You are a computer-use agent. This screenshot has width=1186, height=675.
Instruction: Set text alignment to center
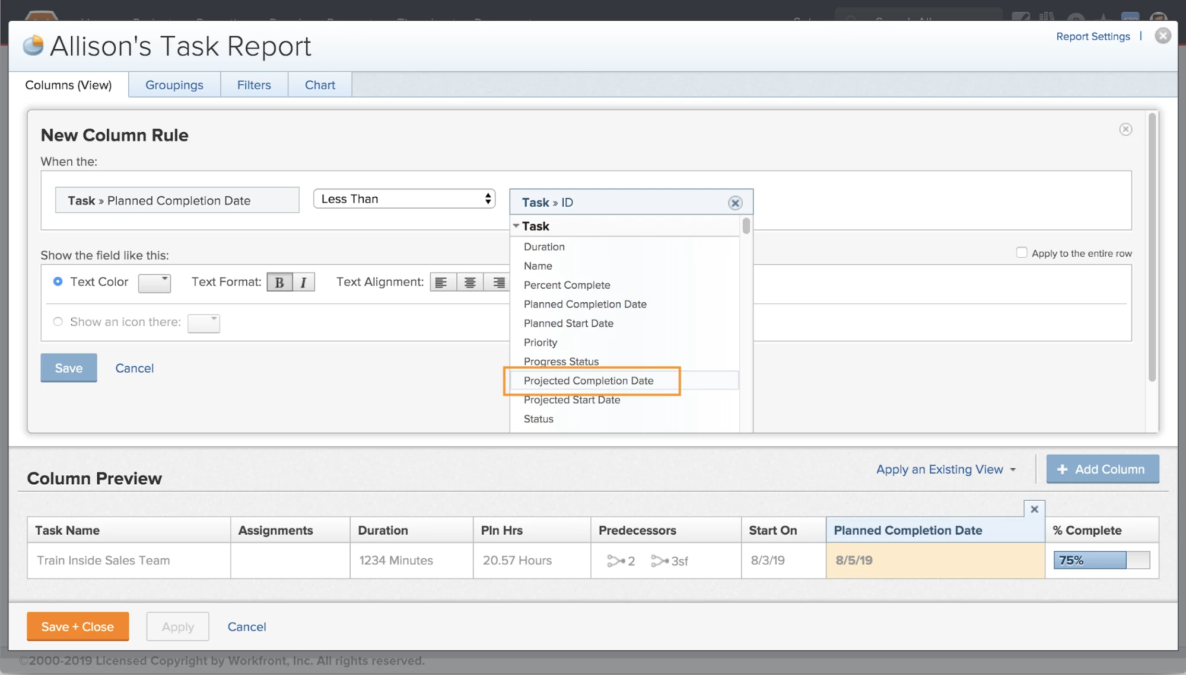click(x=470, y=282)
